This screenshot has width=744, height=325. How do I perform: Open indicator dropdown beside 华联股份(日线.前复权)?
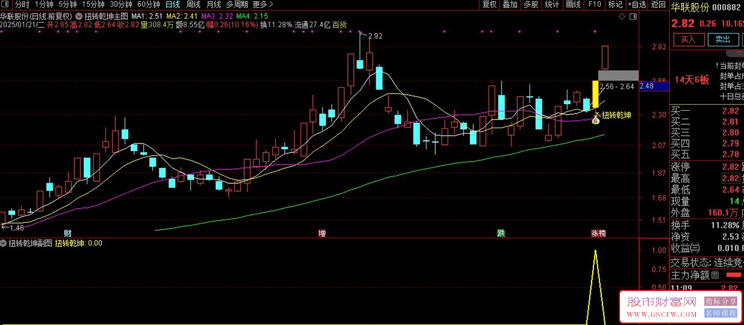point(79,15)
